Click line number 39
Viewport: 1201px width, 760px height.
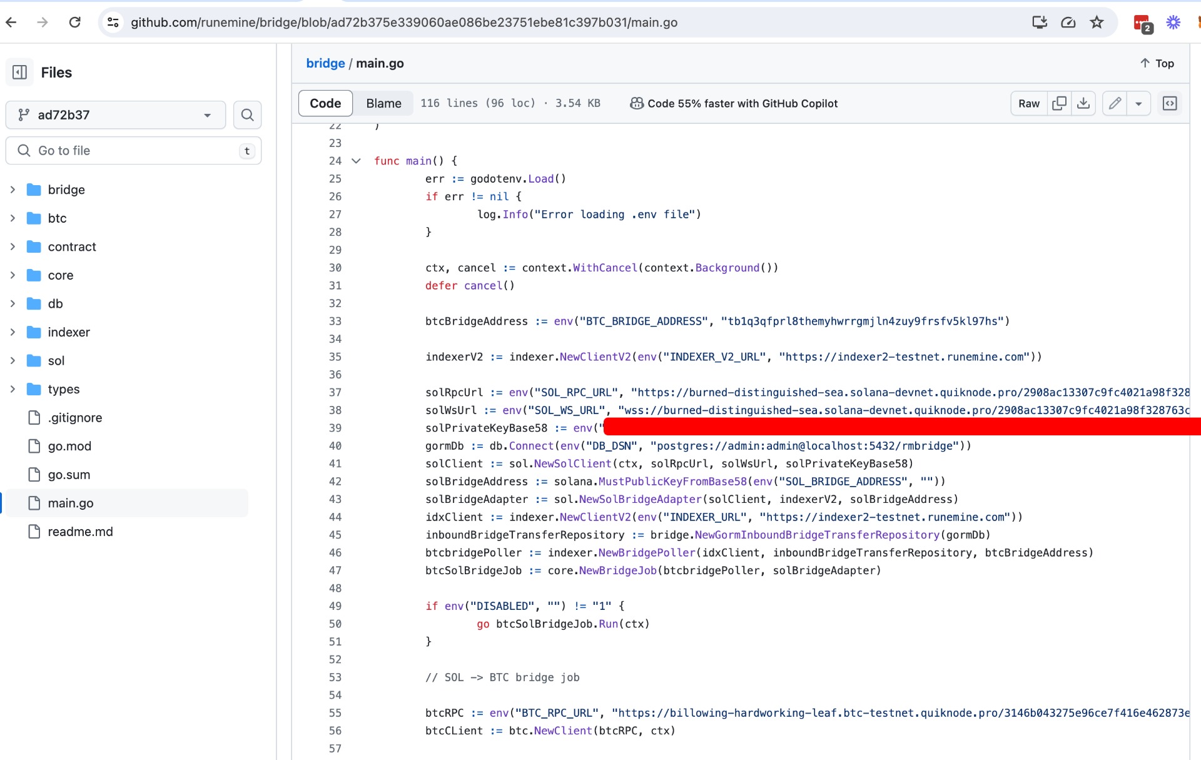pyautogui.click(x=335, y=428)
